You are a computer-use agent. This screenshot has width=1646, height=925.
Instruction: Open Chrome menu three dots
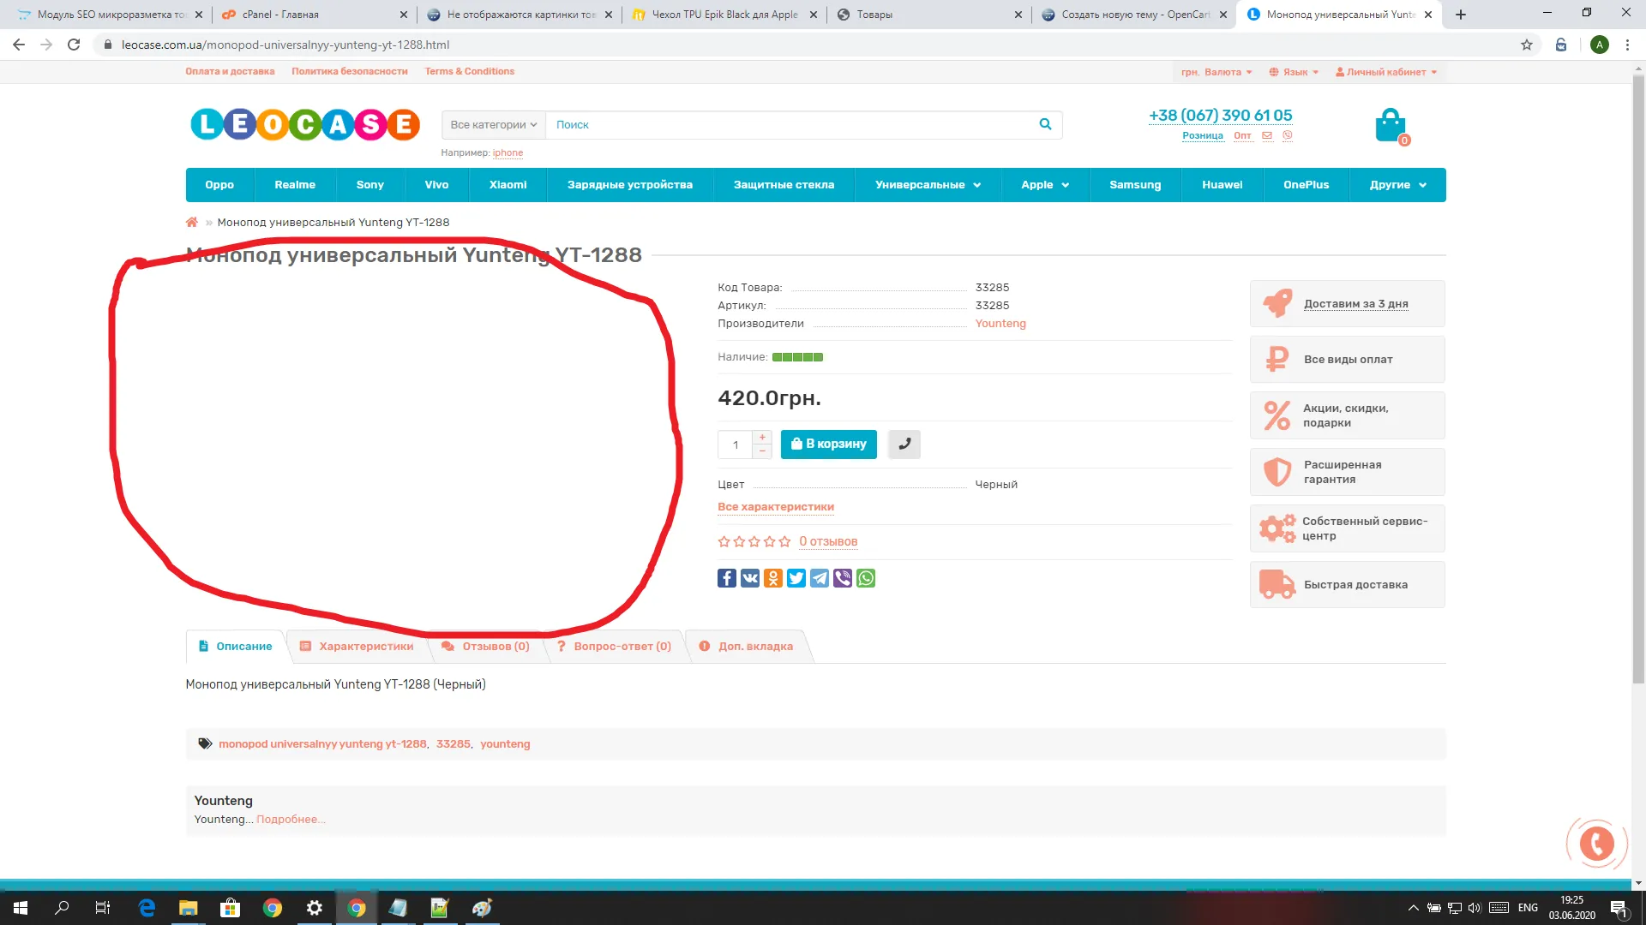[1627, 45]
